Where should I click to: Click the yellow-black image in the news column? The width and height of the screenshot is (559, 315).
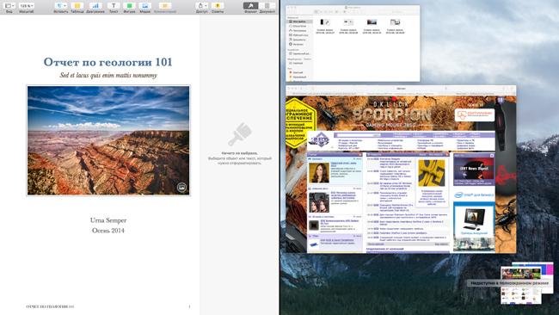pyautogui.click(x=432, y=173)
